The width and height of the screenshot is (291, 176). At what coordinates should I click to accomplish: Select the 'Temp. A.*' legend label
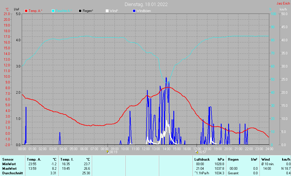click(x=36, y=11)
